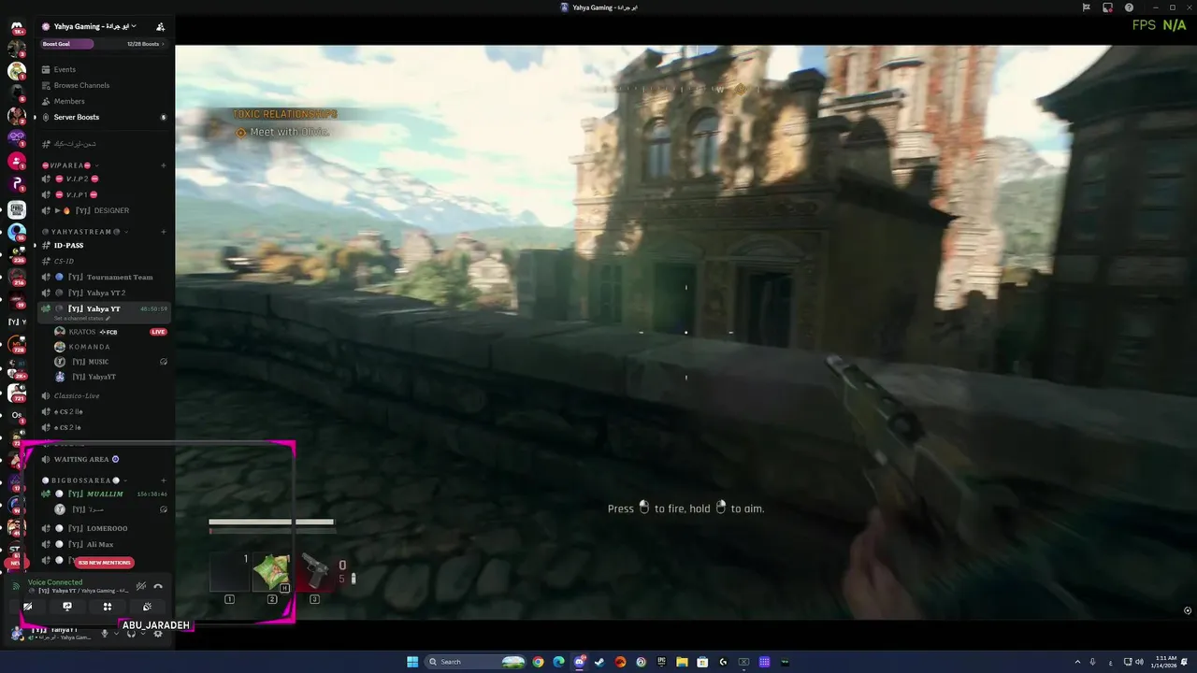
Task: Toggle camera on in voice panel
Action: point(27,607)
